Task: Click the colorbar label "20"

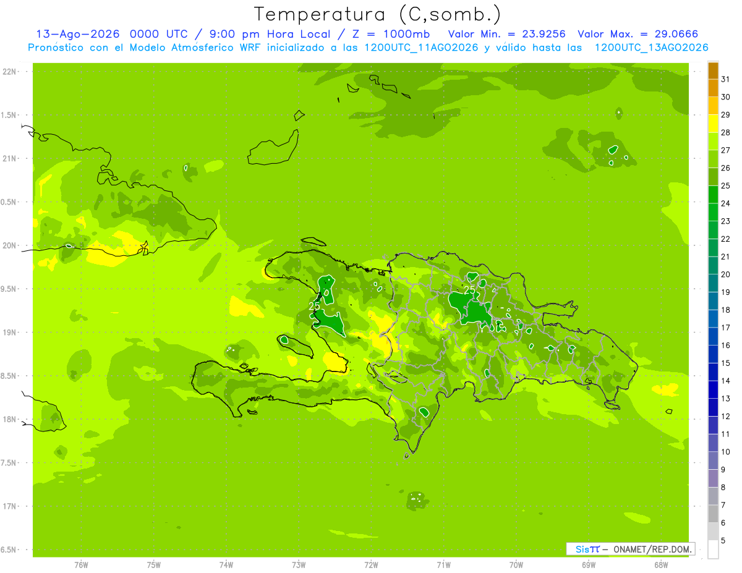Action: [x=725, y=274]
